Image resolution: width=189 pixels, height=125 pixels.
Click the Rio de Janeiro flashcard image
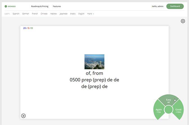click(94, 62)
